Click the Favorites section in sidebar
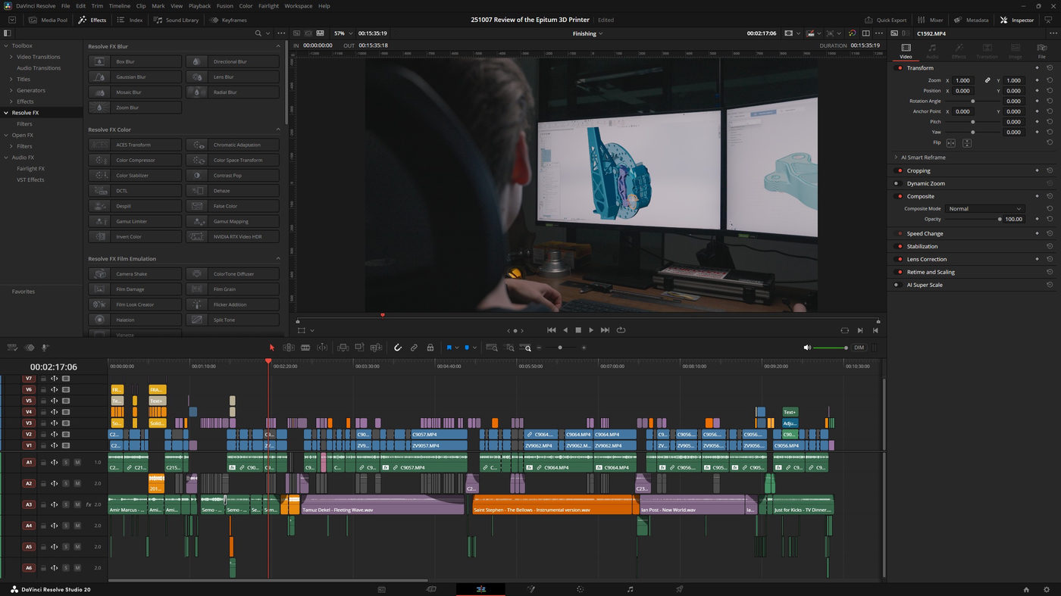The height and width of the screenshot is (596, 1061). [x=23, y=291]
